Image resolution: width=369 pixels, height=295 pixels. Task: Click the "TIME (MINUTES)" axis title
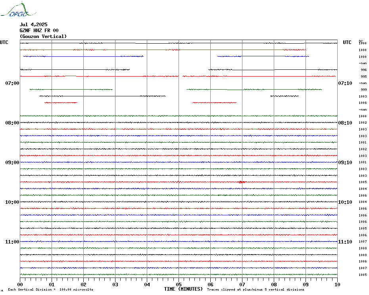pos(183,289)
